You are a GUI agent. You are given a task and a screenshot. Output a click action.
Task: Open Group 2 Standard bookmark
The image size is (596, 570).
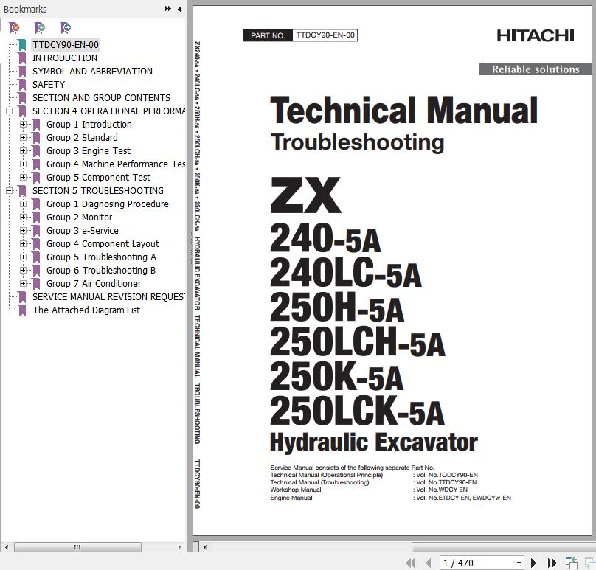tap(82, 138)
